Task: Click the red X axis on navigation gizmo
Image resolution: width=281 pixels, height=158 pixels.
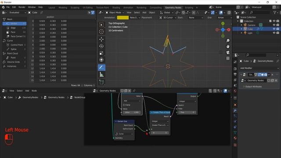Action: [x=229, y=30]
